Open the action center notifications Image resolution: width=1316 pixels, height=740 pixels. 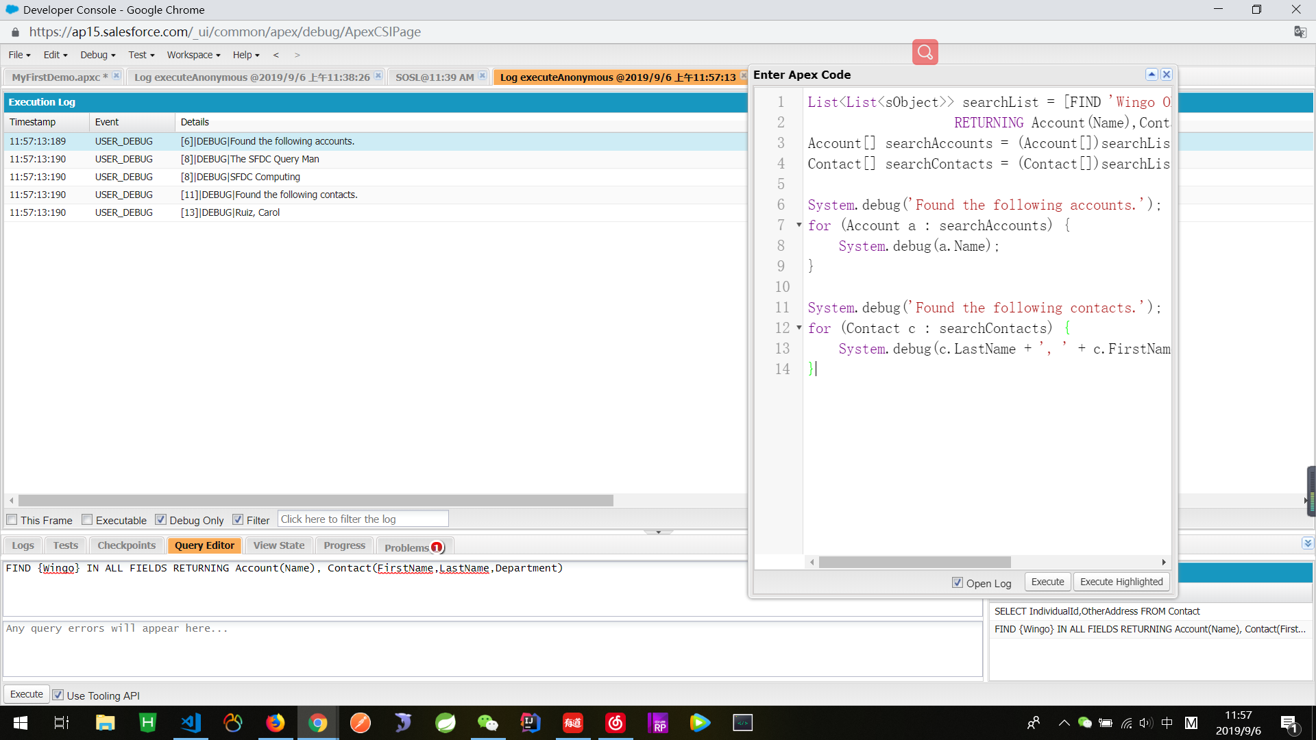coord(1289,724)
